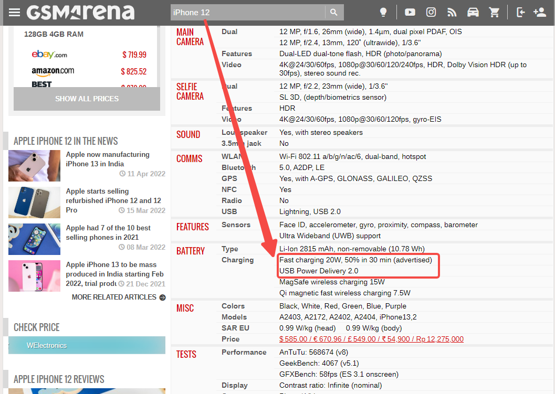Open the hamburger menu
The image size is (555, 394).
[14, 12]
